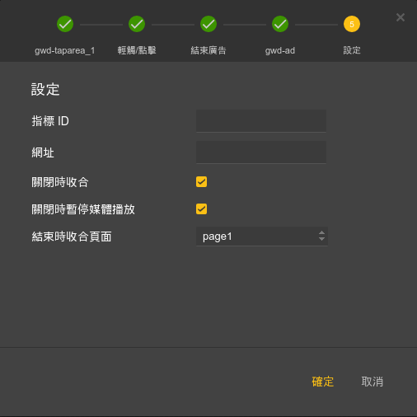Click the 取消 button
The width and height of the screenshot is (417, 417).
[372, 382]
